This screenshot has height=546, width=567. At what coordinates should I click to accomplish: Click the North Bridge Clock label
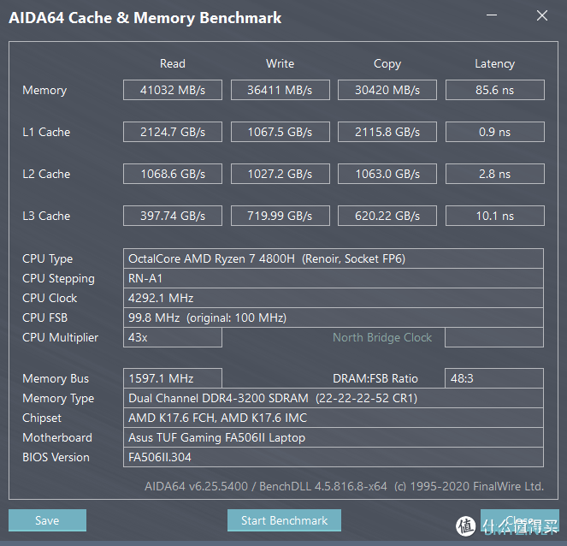click(382, 337)
